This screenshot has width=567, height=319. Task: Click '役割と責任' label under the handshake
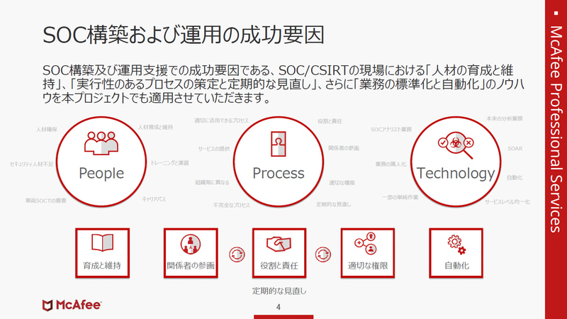(x=279, y=265)
